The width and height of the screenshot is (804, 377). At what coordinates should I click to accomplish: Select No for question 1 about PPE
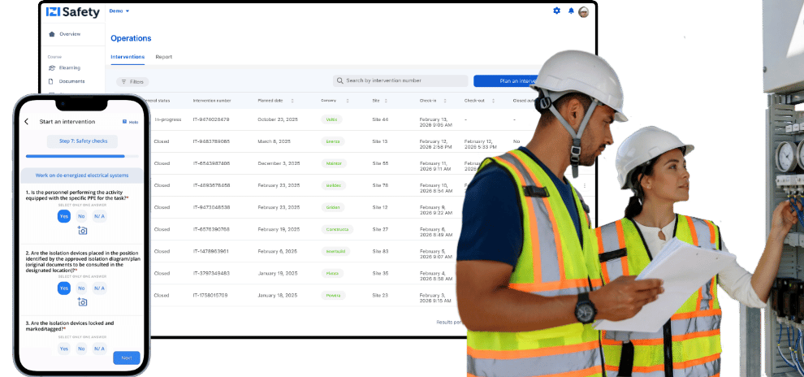pyautogui.click(x=81, y=216)
